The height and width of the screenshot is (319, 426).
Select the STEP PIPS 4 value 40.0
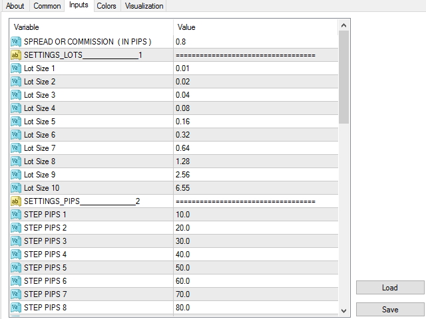click(x=182, y=255)
